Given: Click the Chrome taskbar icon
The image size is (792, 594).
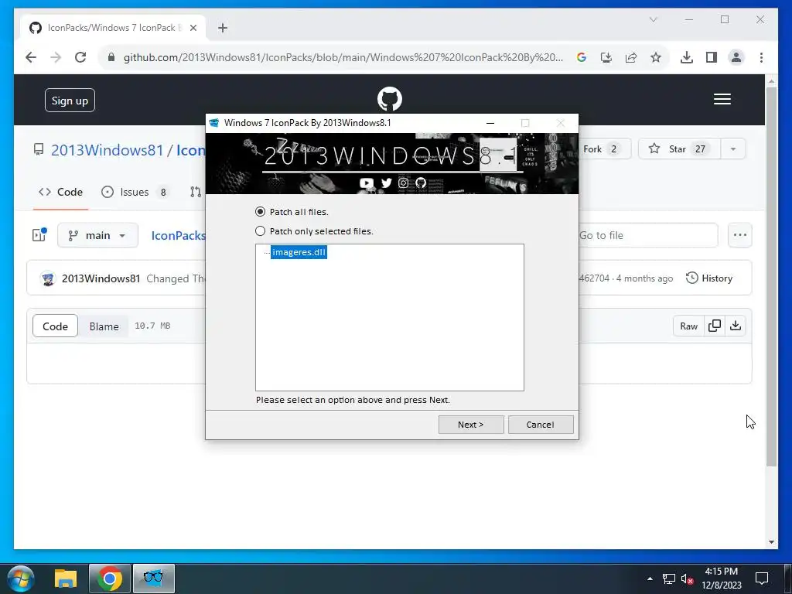Looking at the screenshot, I should point(110,579).
